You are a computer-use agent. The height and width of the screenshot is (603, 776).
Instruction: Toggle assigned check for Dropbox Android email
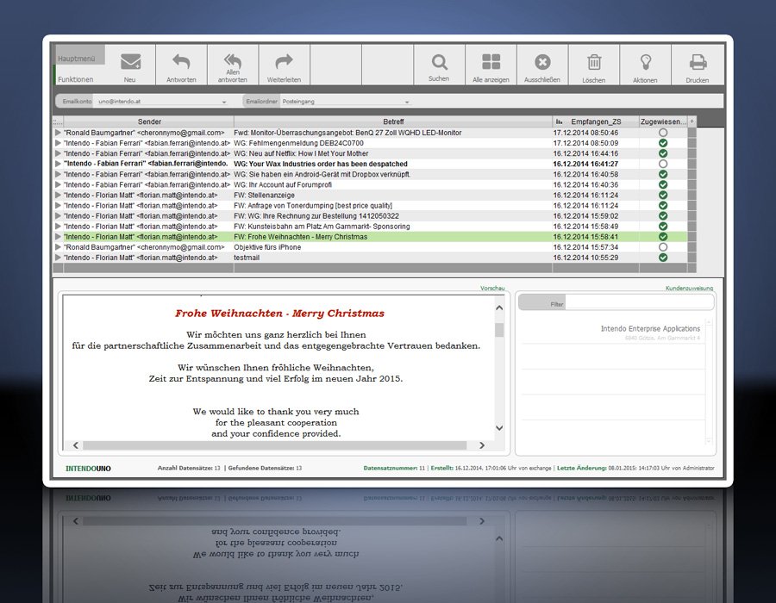pos(663,174)
